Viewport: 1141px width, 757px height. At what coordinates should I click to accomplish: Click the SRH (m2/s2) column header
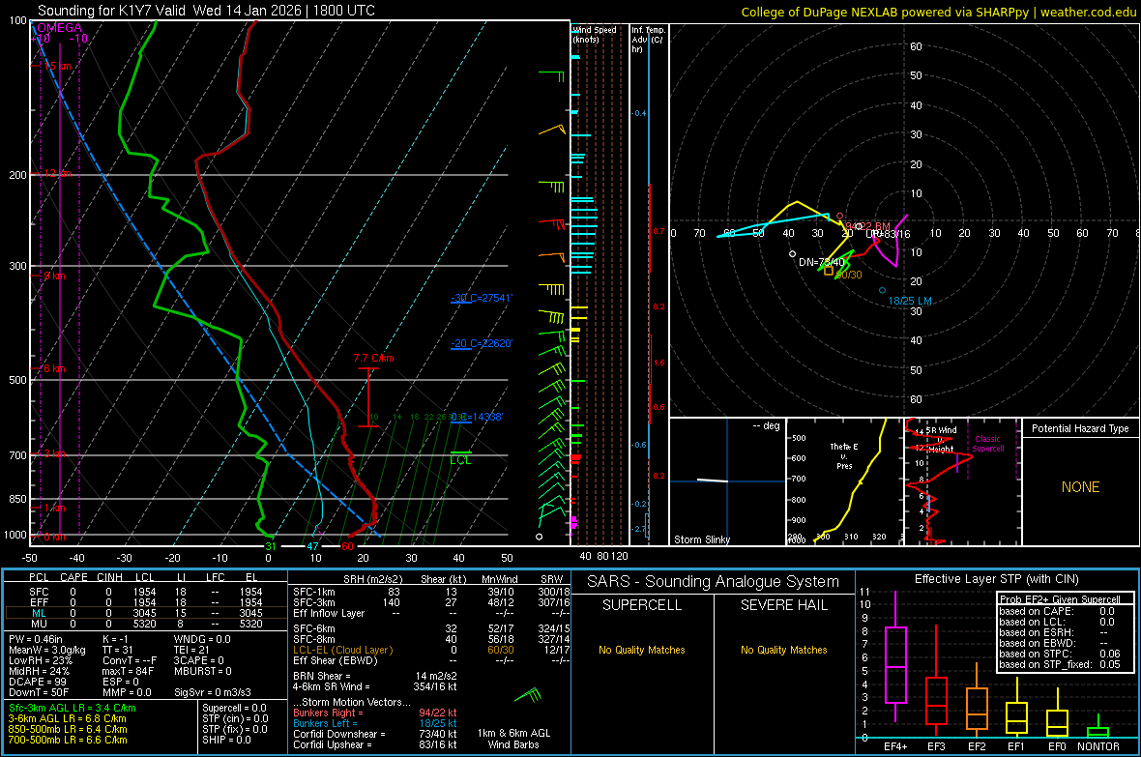coord(373,579)
